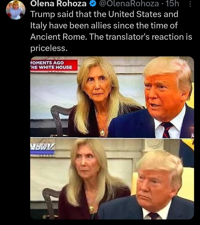This screenshot has height=225, width=200.
Task: Click the 15h timestamp
Action: click(172, 4)
